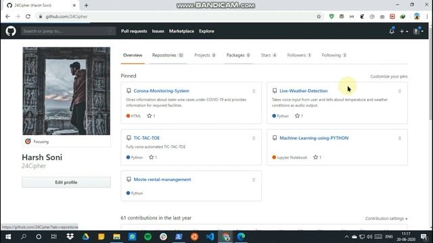Open Pull requests in header

tap(134, 31)
